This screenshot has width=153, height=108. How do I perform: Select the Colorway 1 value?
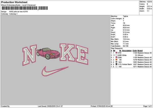[13, 14]
